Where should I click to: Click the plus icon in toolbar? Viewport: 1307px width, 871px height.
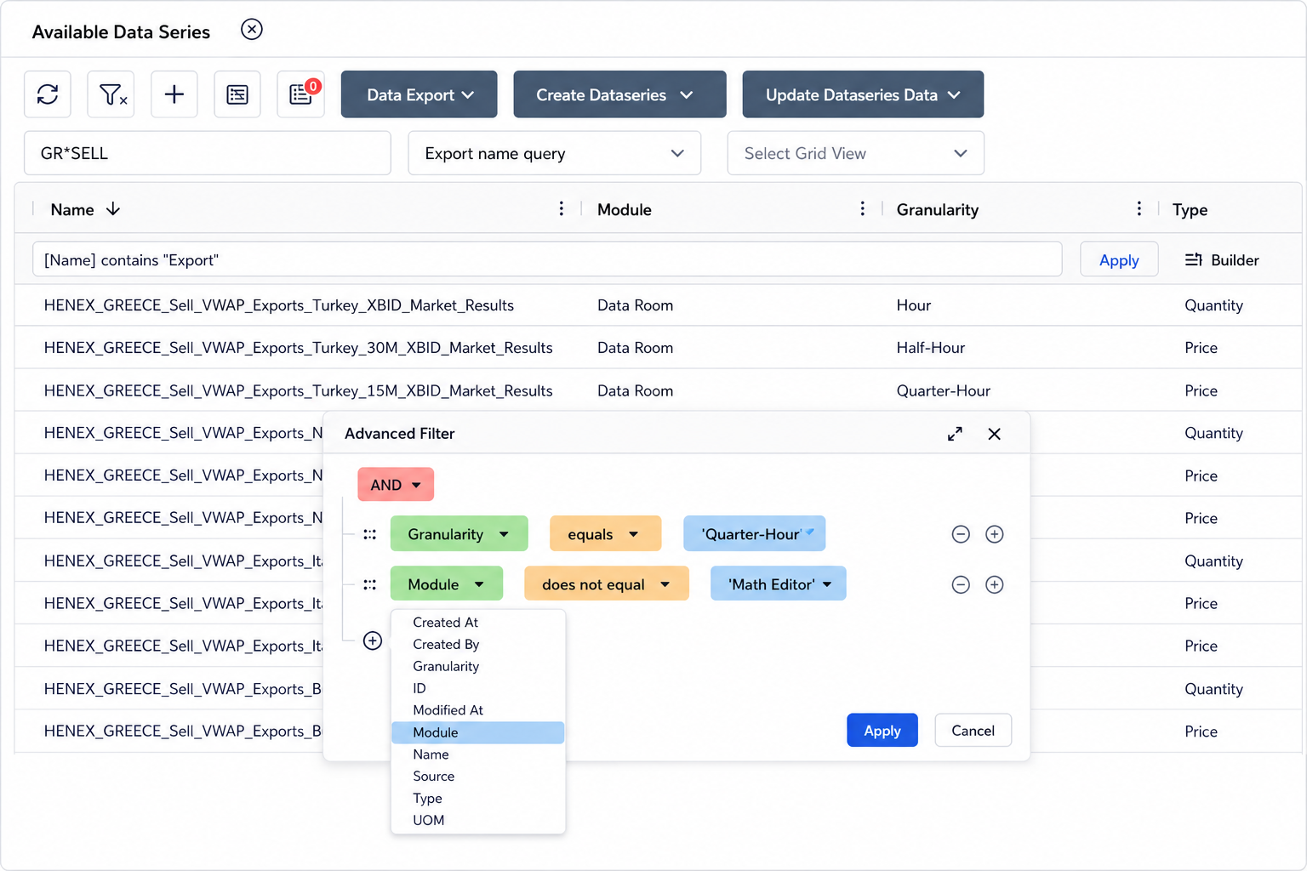(174, 94)
